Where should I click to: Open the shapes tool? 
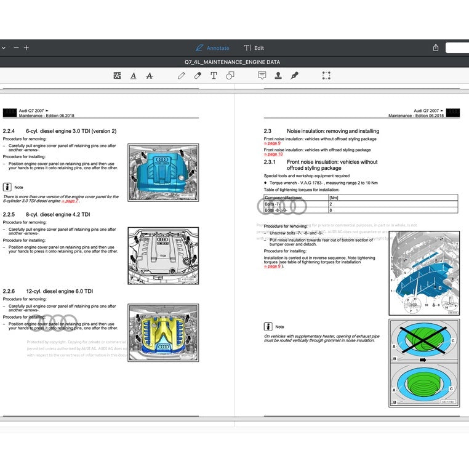click(230, 76)
